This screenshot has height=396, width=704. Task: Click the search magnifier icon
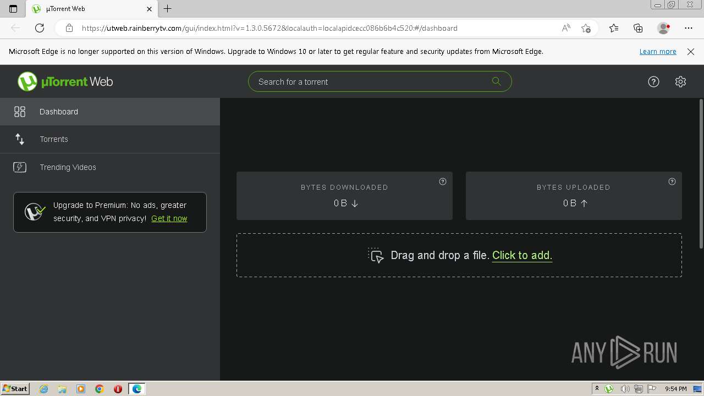[x=496, y=81]
